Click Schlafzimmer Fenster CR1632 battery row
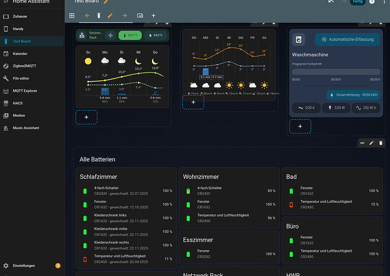390x276 pixels. (126, 204)
